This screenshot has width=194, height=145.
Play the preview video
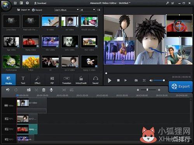pyautogui.click(x=110, y=81)
